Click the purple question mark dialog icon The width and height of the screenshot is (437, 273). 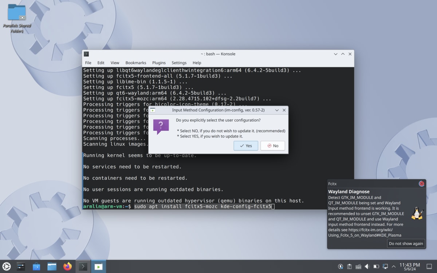pos(161,127)
